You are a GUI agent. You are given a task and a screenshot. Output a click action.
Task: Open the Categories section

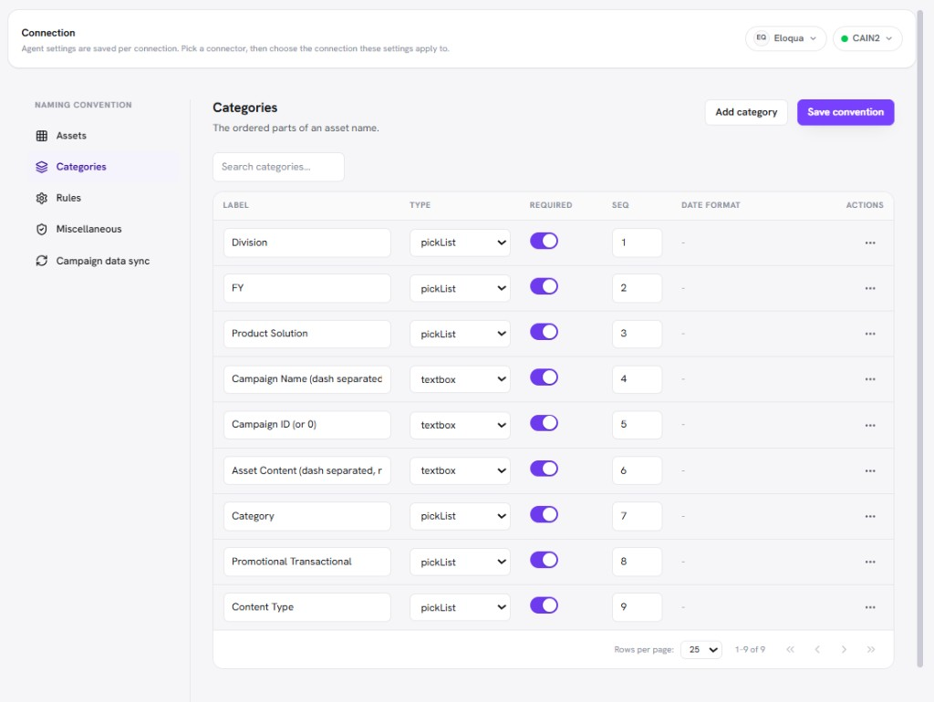tap(102, 167)
